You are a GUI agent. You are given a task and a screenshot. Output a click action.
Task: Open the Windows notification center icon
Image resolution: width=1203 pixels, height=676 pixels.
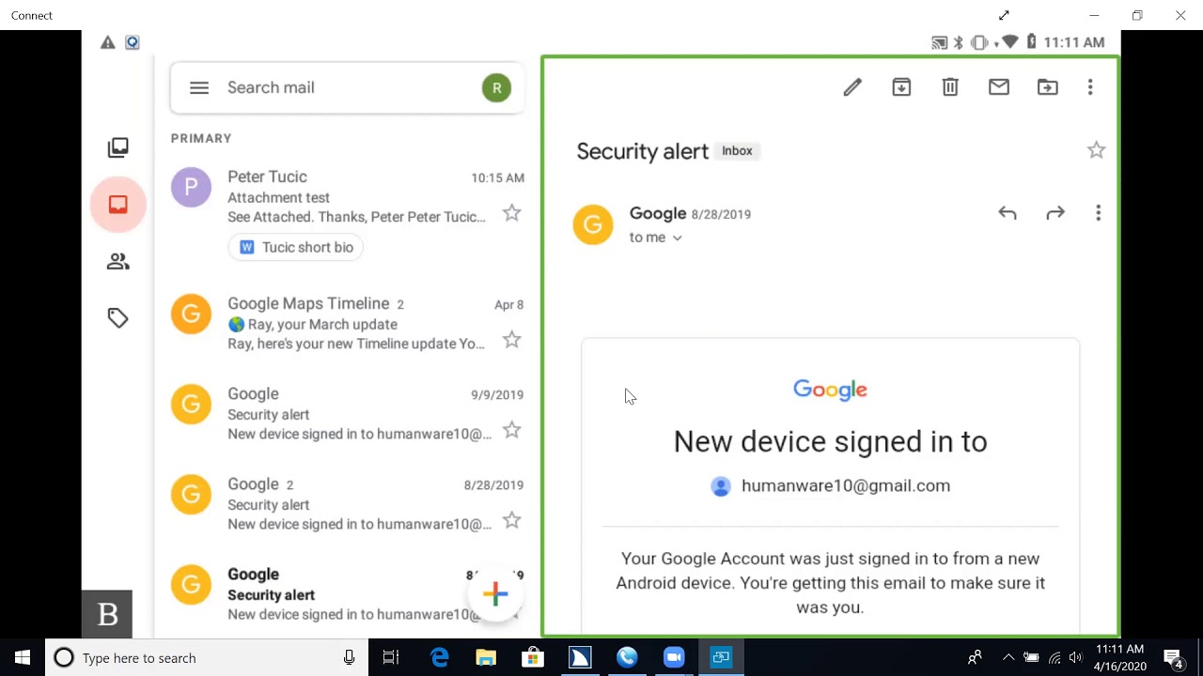pyautogui.click(x=1173, y=658)
